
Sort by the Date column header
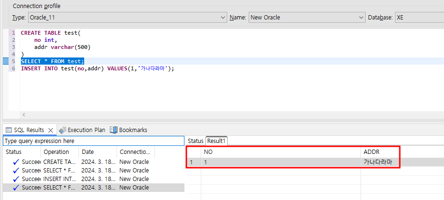[98, 152]
